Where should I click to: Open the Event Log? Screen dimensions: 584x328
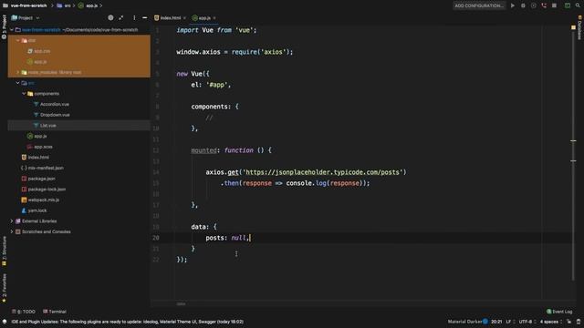click(559, 312)
